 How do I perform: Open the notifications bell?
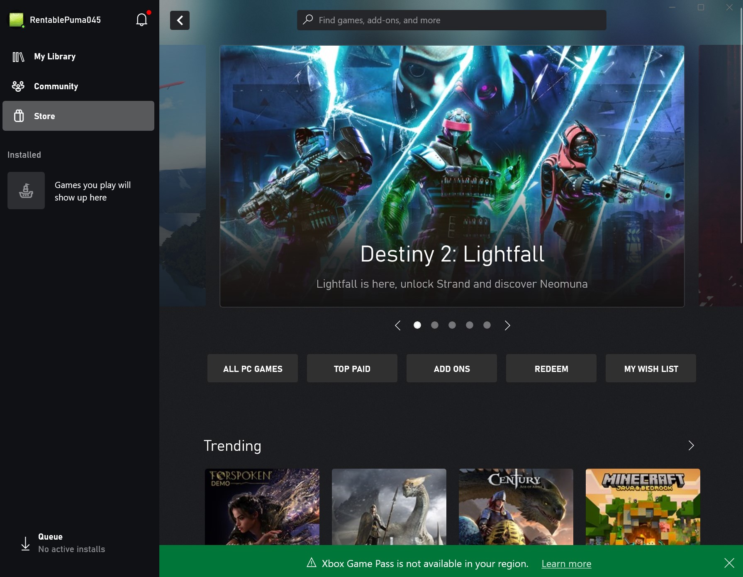tap(141, 20)
